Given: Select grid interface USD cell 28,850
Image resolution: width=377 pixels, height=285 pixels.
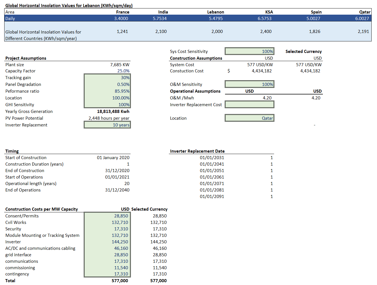Looking at the screenshot, I should [x=107, y=255].
